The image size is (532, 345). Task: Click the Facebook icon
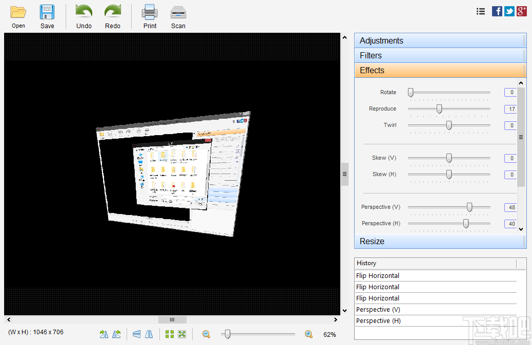(x=497, y=11)
